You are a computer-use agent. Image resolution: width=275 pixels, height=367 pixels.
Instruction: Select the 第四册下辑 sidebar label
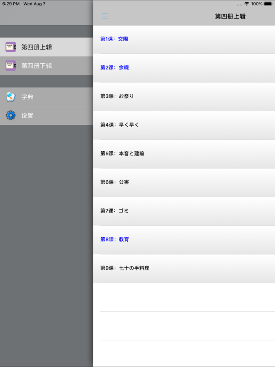coord(37,66)
